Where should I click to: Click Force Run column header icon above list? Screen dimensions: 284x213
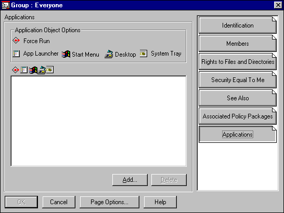click(16, 70)
